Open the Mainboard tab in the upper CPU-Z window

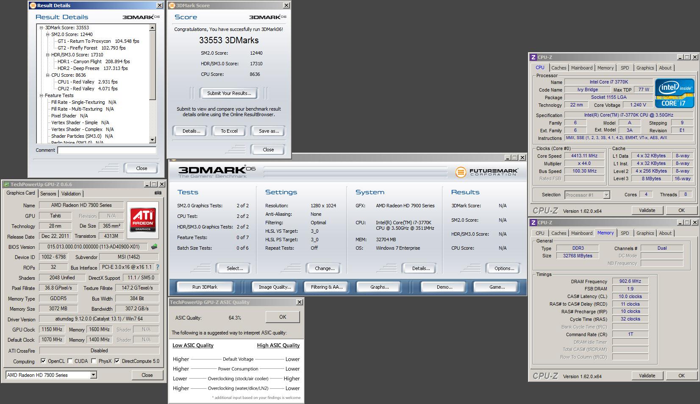(x=582, y=68)
